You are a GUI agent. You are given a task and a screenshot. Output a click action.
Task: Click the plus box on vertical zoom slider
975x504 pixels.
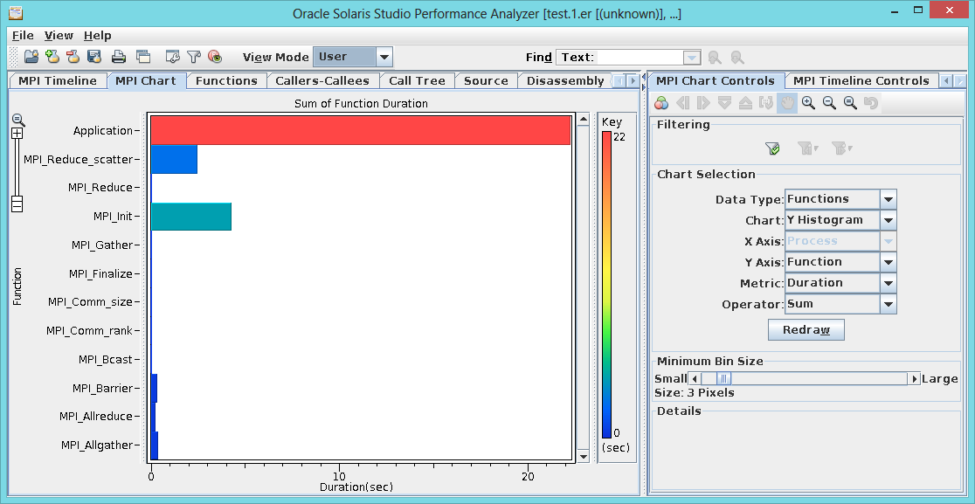tap(17, 134)
